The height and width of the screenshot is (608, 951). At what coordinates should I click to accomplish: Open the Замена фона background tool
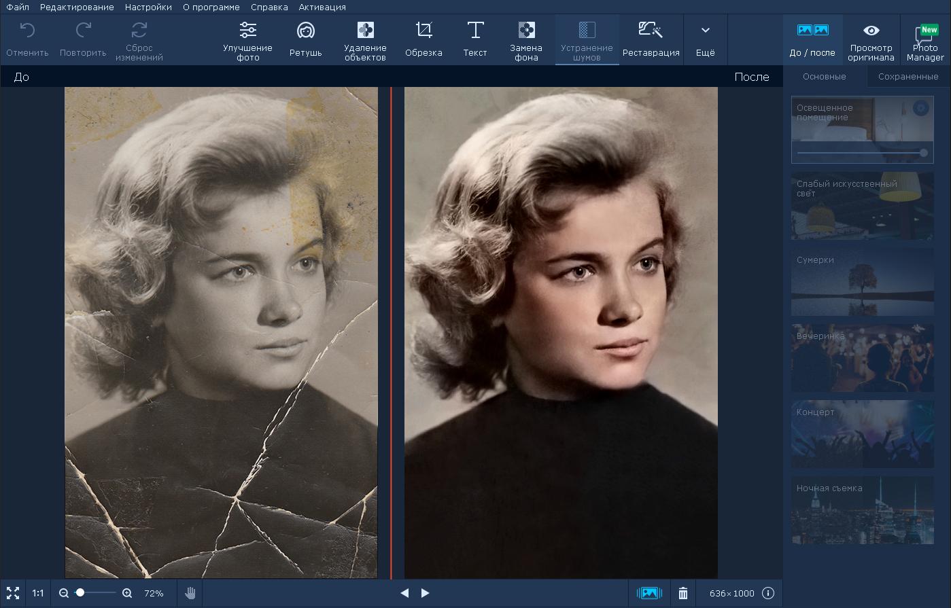click(526, 40)
